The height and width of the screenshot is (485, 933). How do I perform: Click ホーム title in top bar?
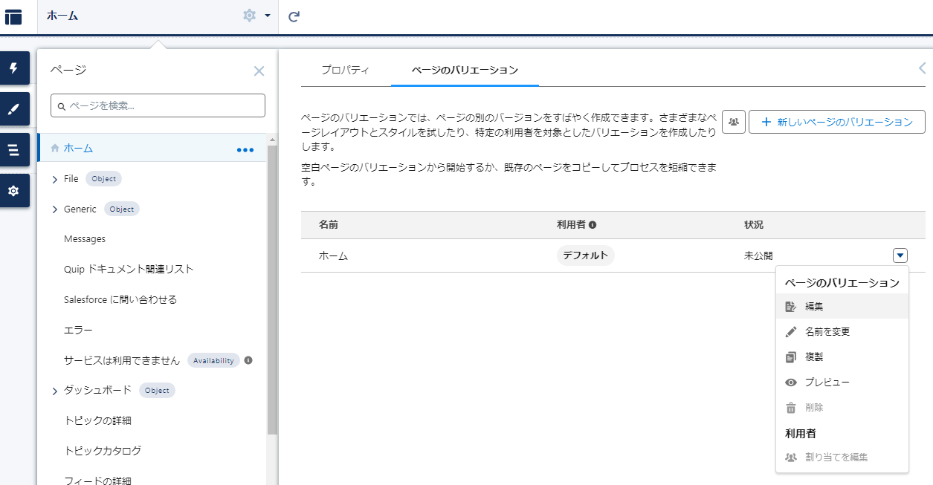coord(62,16)
